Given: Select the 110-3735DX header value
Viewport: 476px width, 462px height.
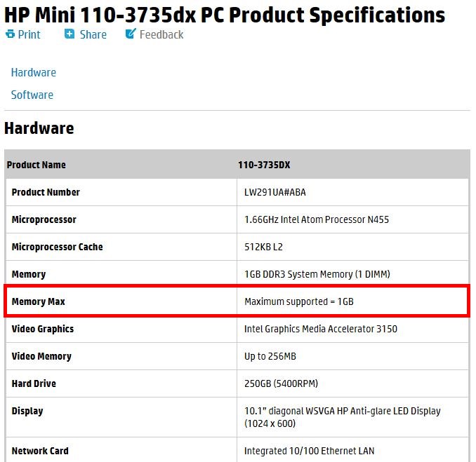Looking at the screenshot, I should tap(264, 165).
